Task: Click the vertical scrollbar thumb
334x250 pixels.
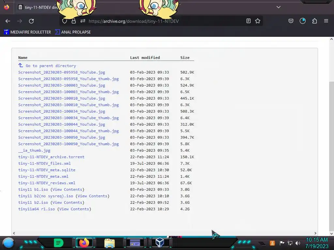Action: [331, 156]
